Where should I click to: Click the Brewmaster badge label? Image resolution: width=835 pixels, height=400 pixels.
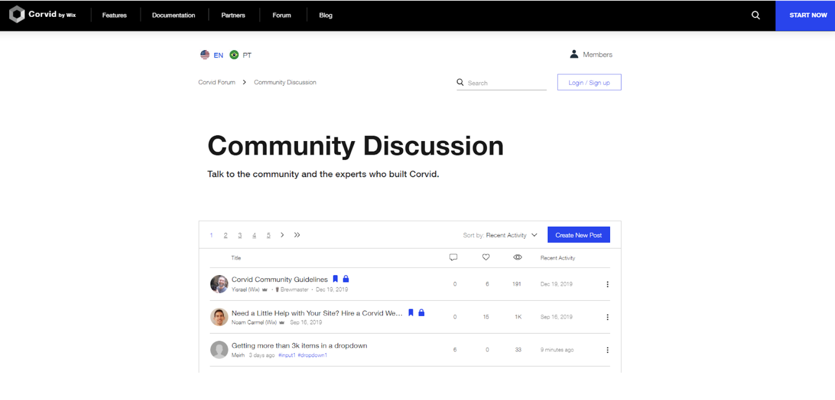(x=294, y=290)
